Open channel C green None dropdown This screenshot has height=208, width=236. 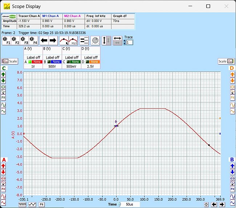75,62
